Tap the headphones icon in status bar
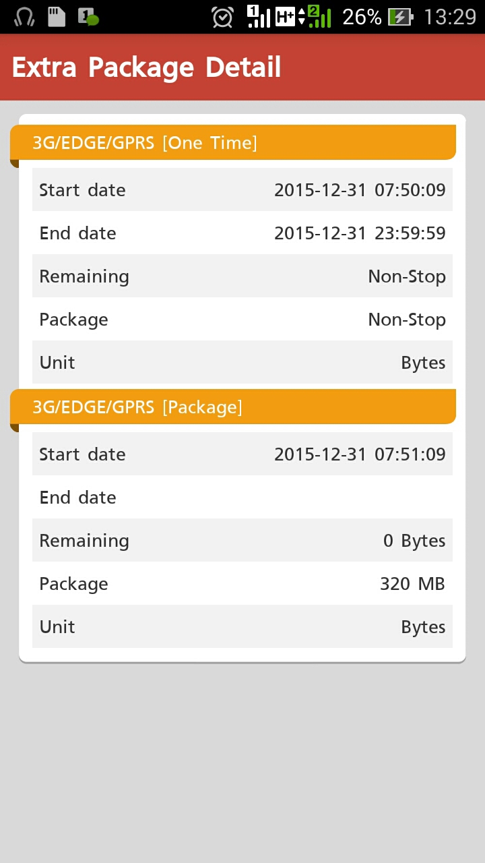The image size is (485, 863). 24,16
